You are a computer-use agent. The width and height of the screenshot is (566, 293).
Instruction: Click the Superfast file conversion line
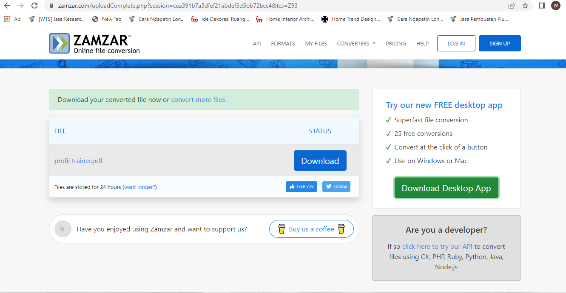pyautogui.click(x=431, y=120)
